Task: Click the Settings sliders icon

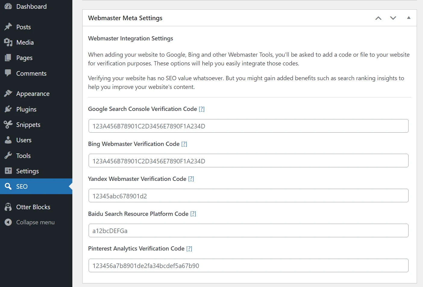Action: [x=8, y=171]
